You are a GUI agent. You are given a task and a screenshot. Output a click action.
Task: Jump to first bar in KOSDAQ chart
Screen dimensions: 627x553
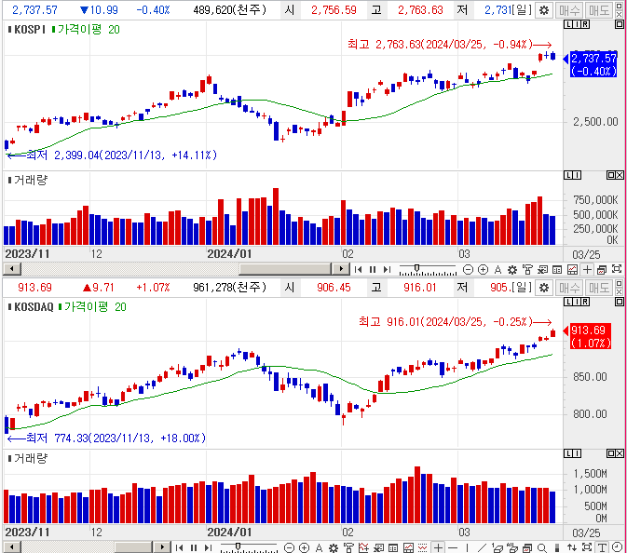click(180, 547)
